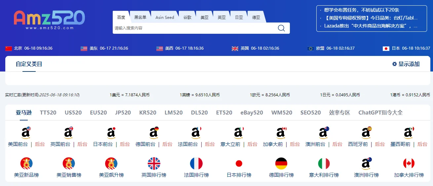433x186 pixels.
Task: Click the Italian flag icon for 意大利排行榜
Action: point(324,163)
